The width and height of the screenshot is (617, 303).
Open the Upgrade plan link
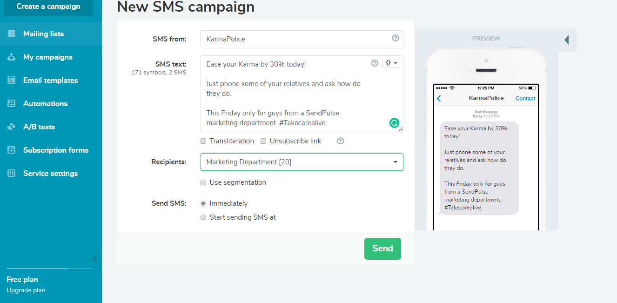(26, 290)
